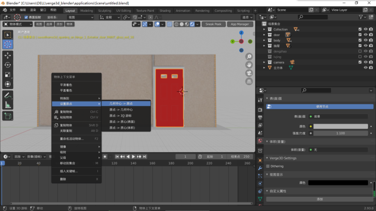The height and width of the screenshot is (211, 376).
Task: Select rendered viewport shading mode
Action: tap(192, 24)
